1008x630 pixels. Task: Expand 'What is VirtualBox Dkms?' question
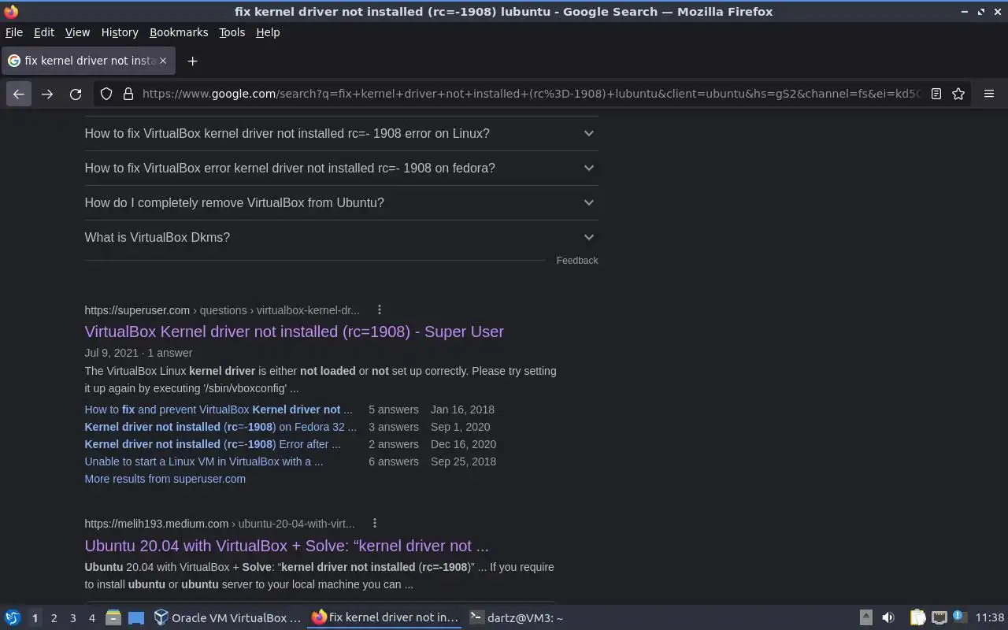click(x=341, y=237)
